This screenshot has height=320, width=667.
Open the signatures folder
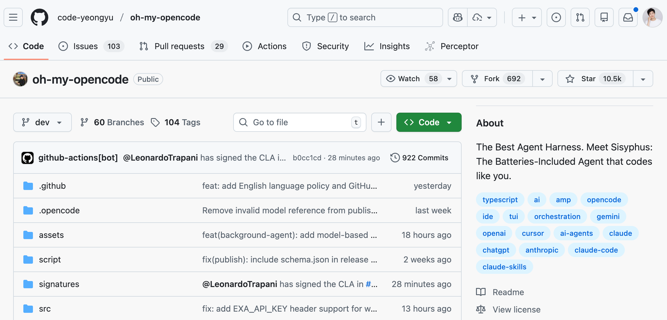click(x=59, y=284)
